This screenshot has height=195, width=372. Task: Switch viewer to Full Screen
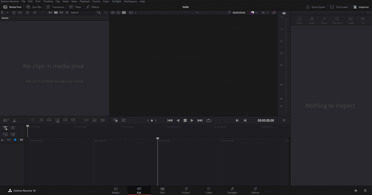click(339, 7)
